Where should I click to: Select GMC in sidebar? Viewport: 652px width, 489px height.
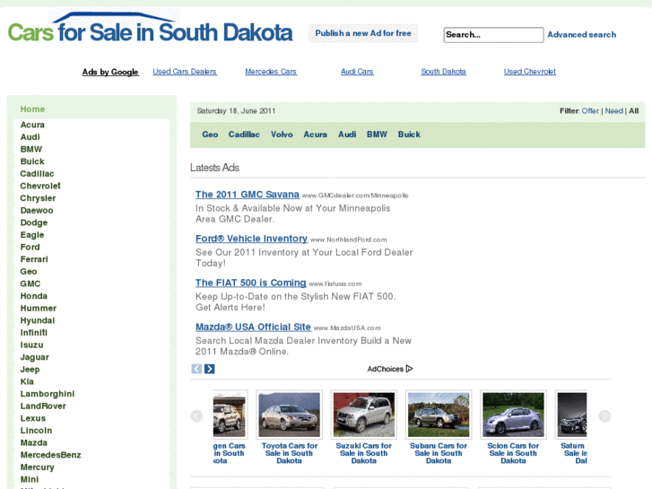coord(30,284)
